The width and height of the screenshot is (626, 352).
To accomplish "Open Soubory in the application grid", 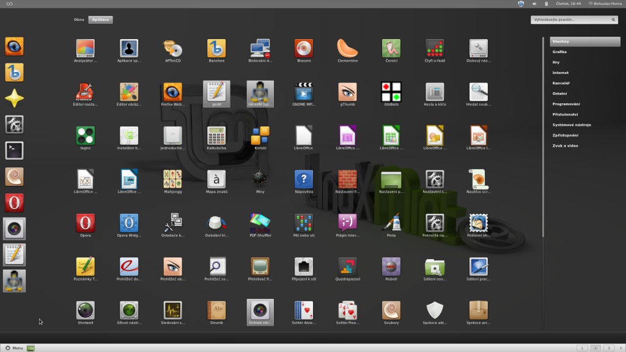I will (x=391, y=312).
